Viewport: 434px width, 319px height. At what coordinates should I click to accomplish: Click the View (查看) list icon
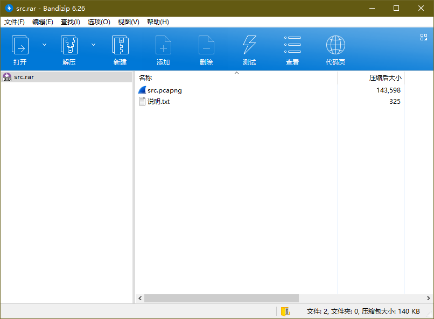tap(292, 45)
